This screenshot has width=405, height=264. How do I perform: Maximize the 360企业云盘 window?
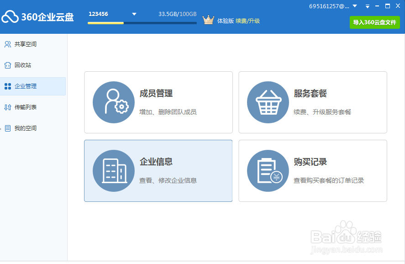388,6
